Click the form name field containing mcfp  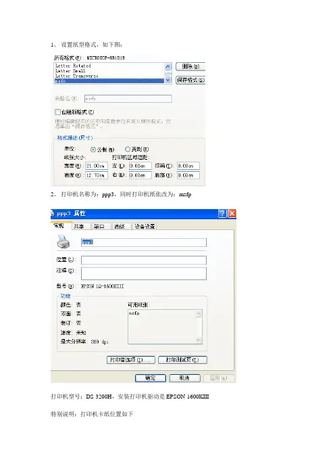(x=128, y=99)
